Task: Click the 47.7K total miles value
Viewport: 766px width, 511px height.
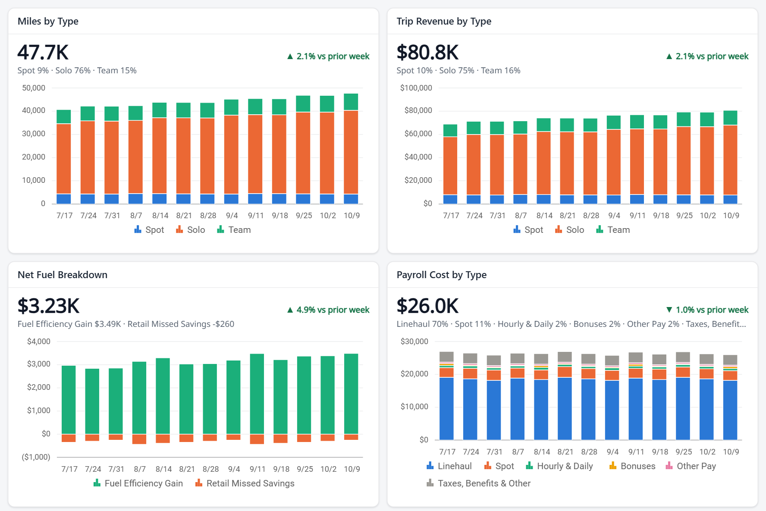Action: click(43, 52)
